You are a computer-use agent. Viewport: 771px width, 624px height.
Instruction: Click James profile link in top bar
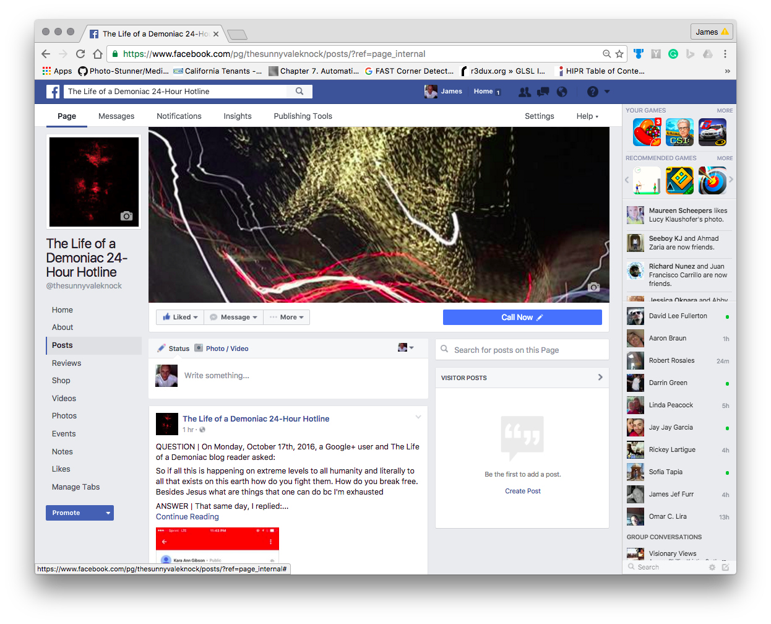click(x=444, y=92)
